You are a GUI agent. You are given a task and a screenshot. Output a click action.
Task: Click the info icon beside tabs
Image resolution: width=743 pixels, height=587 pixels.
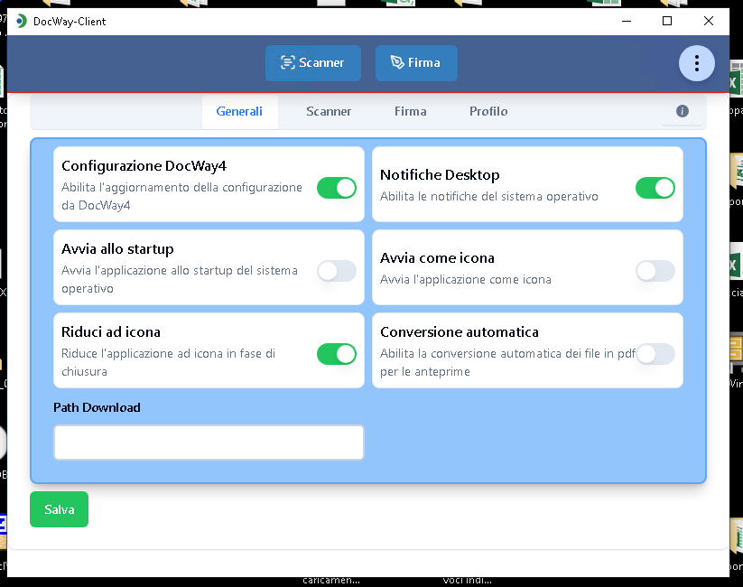tap(683, 111)
